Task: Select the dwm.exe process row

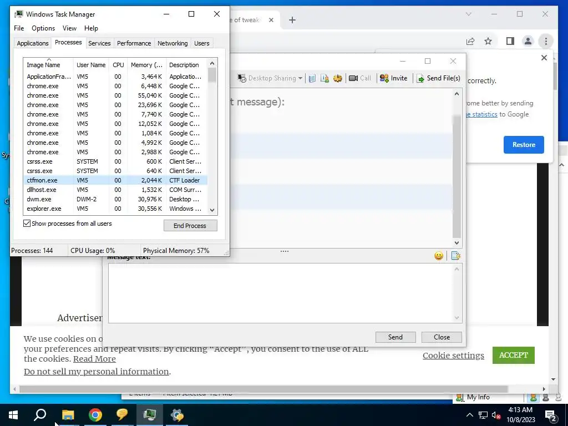Action: pyautogui.click(x=115, y=199)
